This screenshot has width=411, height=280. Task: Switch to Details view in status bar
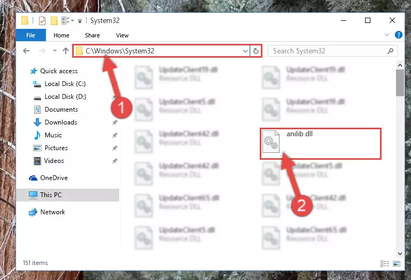tap(384, 263)
